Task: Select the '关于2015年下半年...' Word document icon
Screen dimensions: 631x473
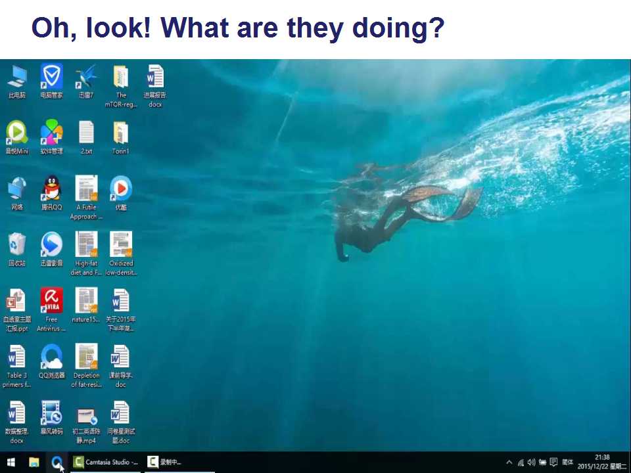Action: (121, 300)
